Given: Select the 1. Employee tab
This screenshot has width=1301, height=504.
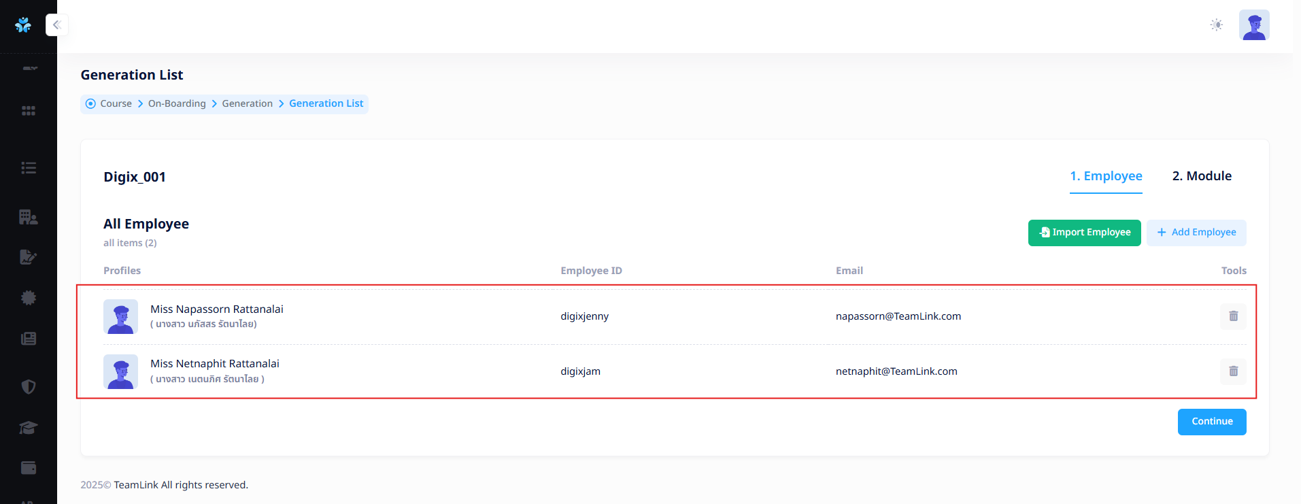Looking at the screenshot, I should [1106, 176].
